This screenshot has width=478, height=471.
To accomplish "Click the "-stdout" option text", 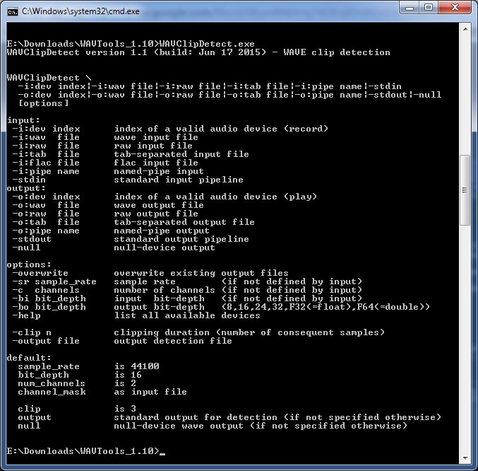I will (x=32, y=239).
